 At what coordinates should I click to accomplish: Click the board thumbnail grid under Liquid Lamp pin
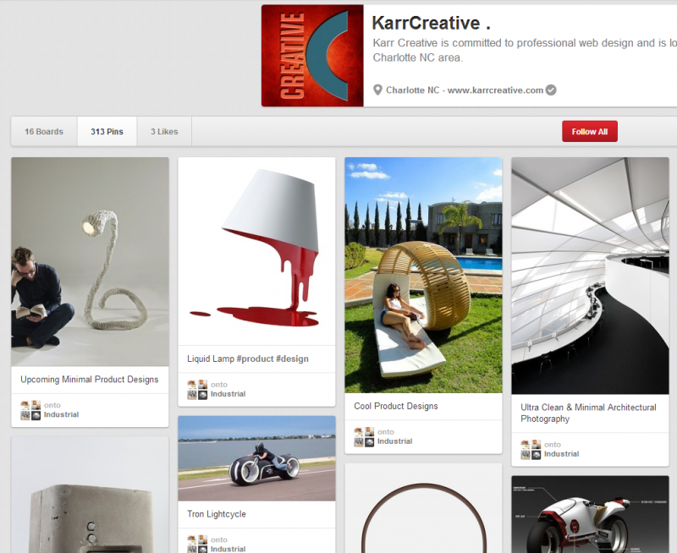(x=196, y=389)
